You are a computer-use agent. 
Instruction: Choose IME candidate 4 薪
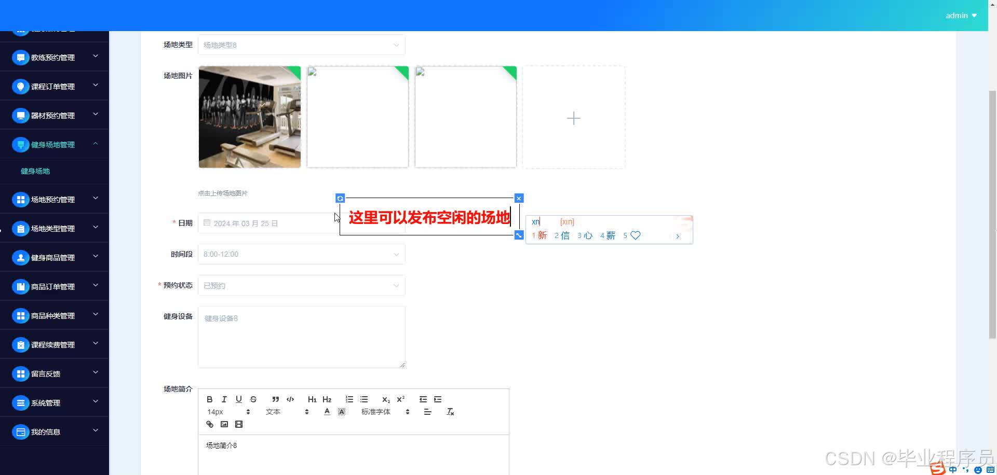(608, 235)
